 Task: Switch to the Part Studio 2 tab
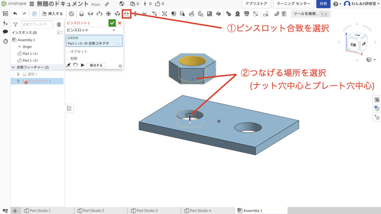point(91,211)
